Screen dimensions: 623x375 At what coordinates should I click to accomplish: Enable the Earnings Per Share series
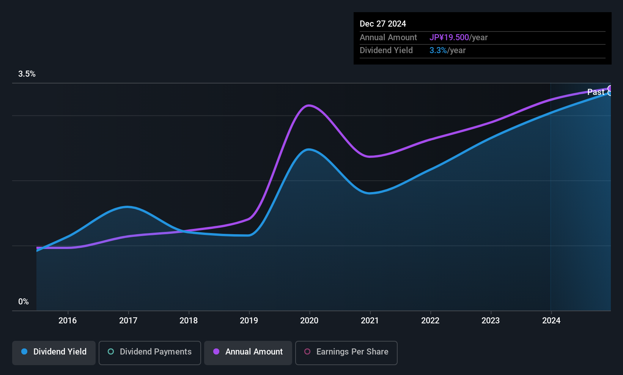(x=346, y=353)
